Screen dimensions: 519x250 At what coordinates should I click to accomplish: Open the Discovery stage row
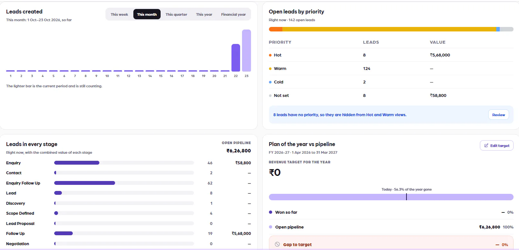point(129,203)
